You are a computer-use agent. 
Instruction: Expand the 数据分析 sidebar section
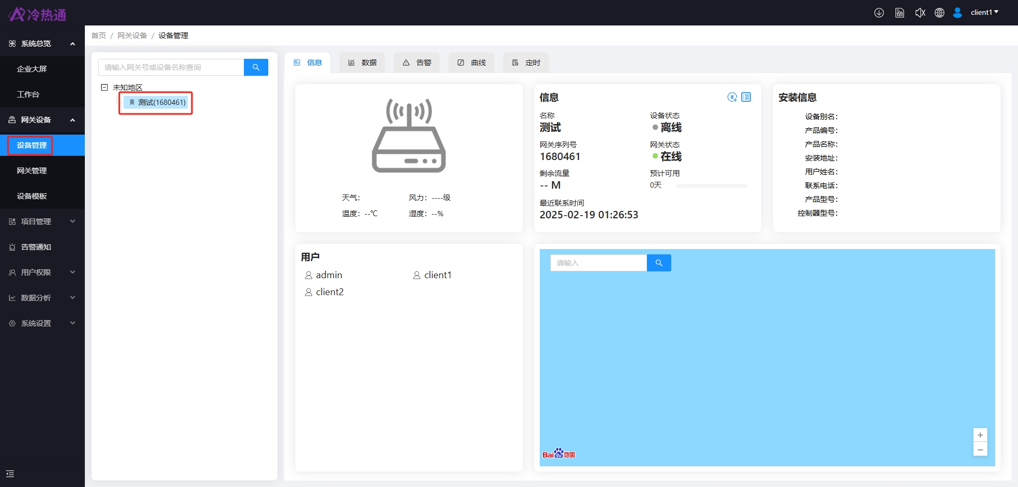tap(42, 298)
